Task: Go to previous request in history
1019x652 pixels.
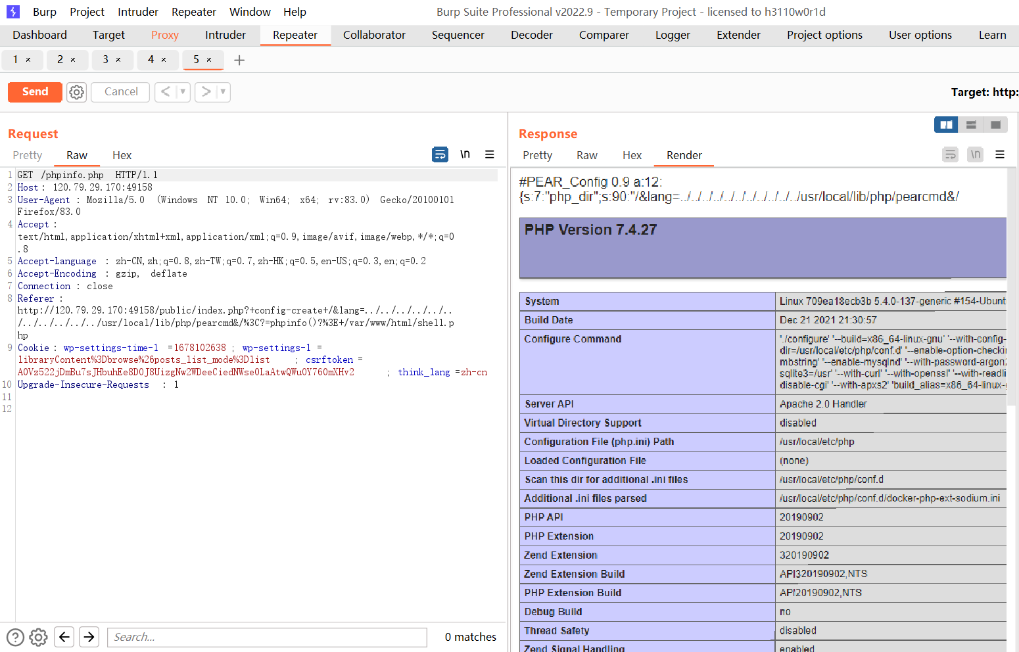Action: pos(166,92)
